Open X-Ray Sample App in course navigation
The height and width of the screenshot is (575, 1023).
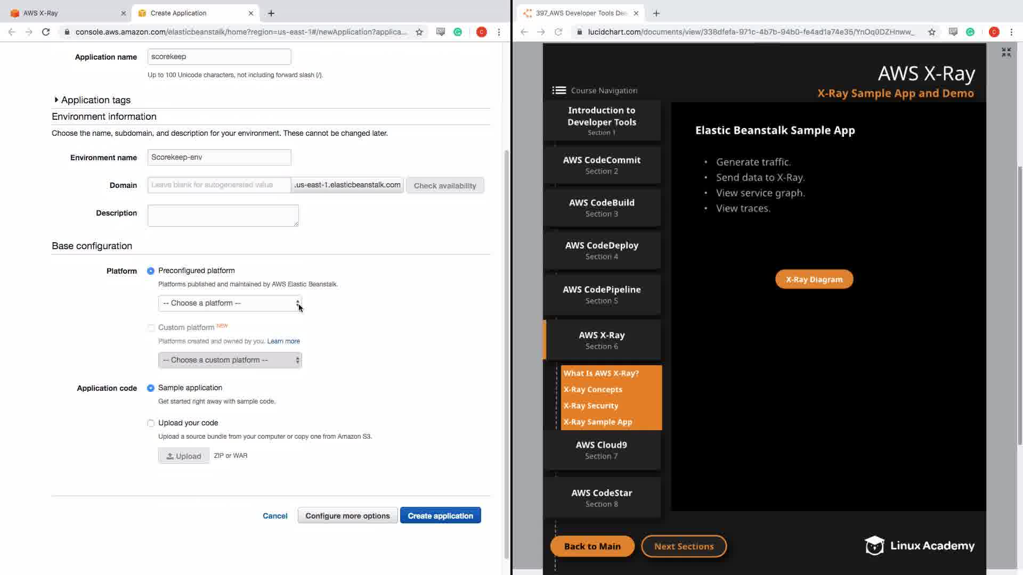598,422
